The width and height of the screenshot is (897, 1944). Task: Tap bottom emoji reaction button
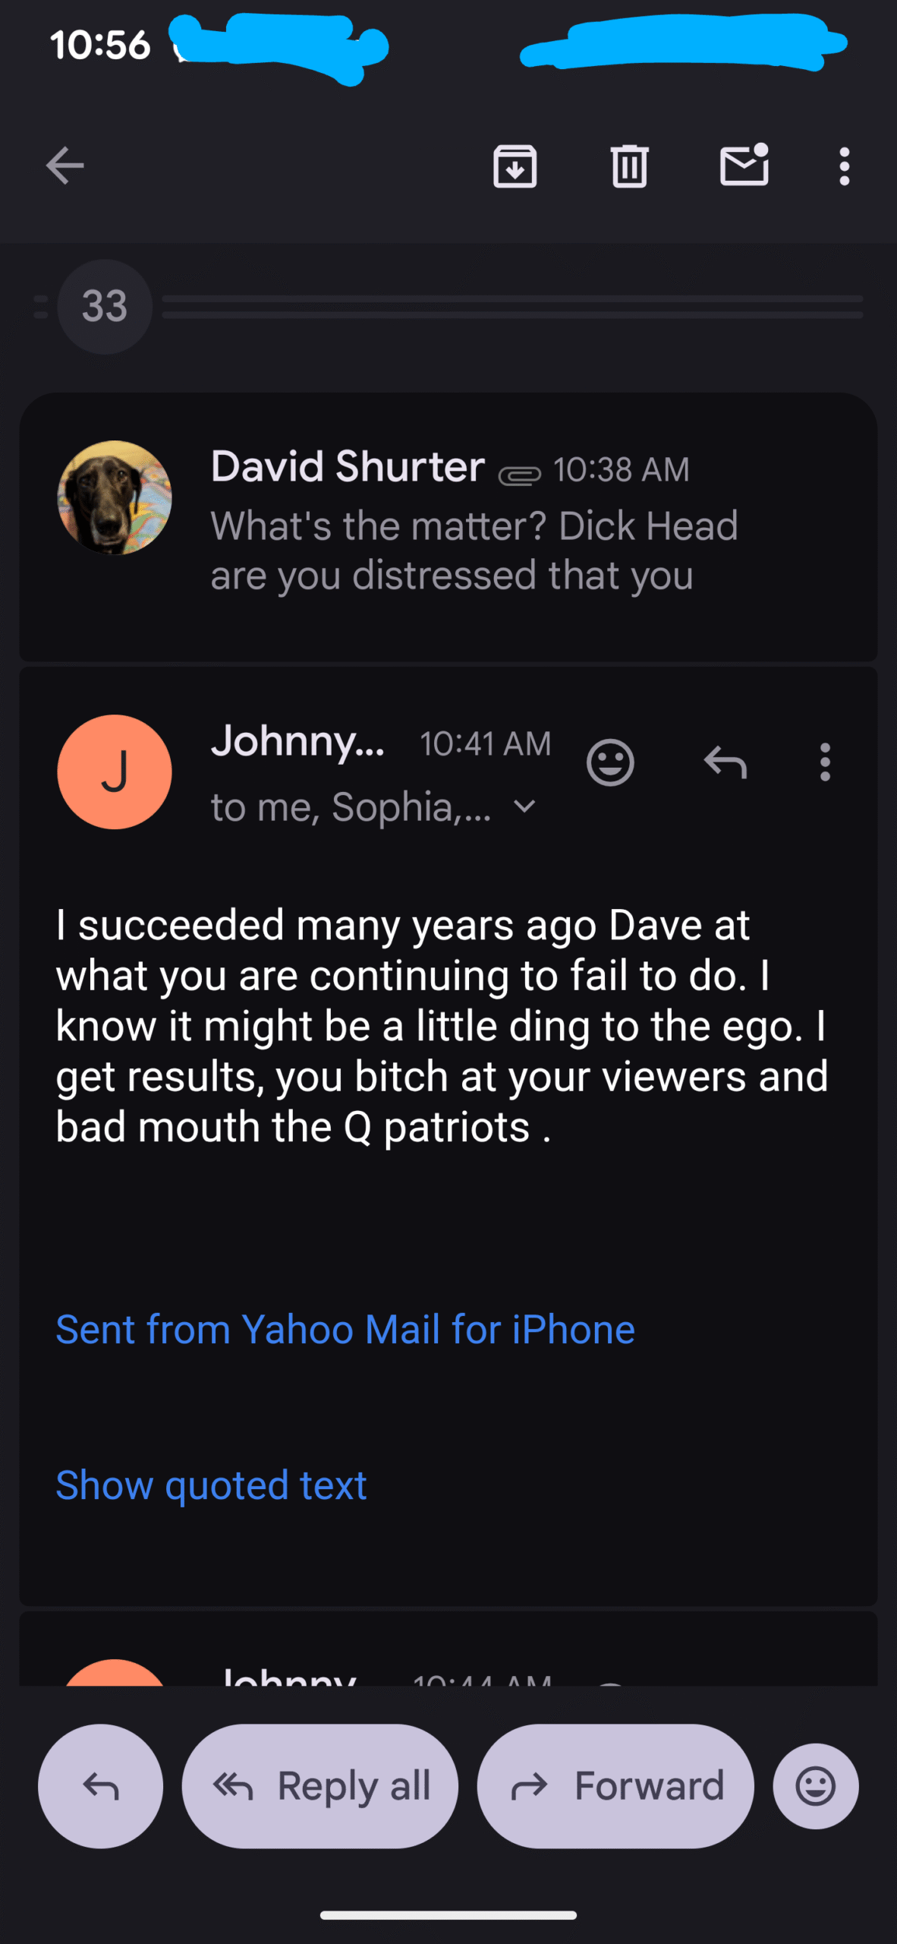coord(816,1786)
